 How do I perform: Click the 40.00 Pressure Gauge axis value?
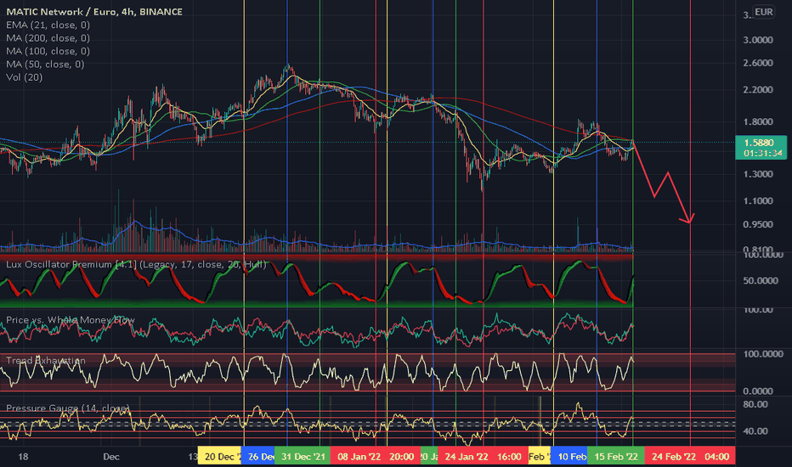coord(755,431)
